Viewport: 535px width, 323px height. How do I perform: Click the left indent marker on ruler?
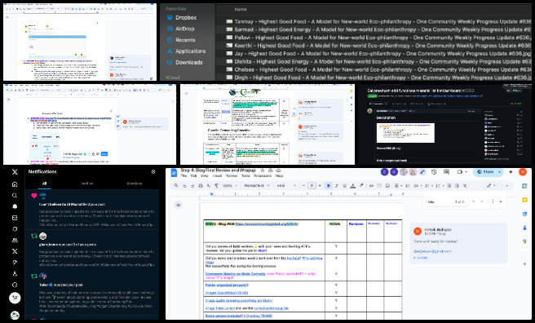tap(211, 194)
